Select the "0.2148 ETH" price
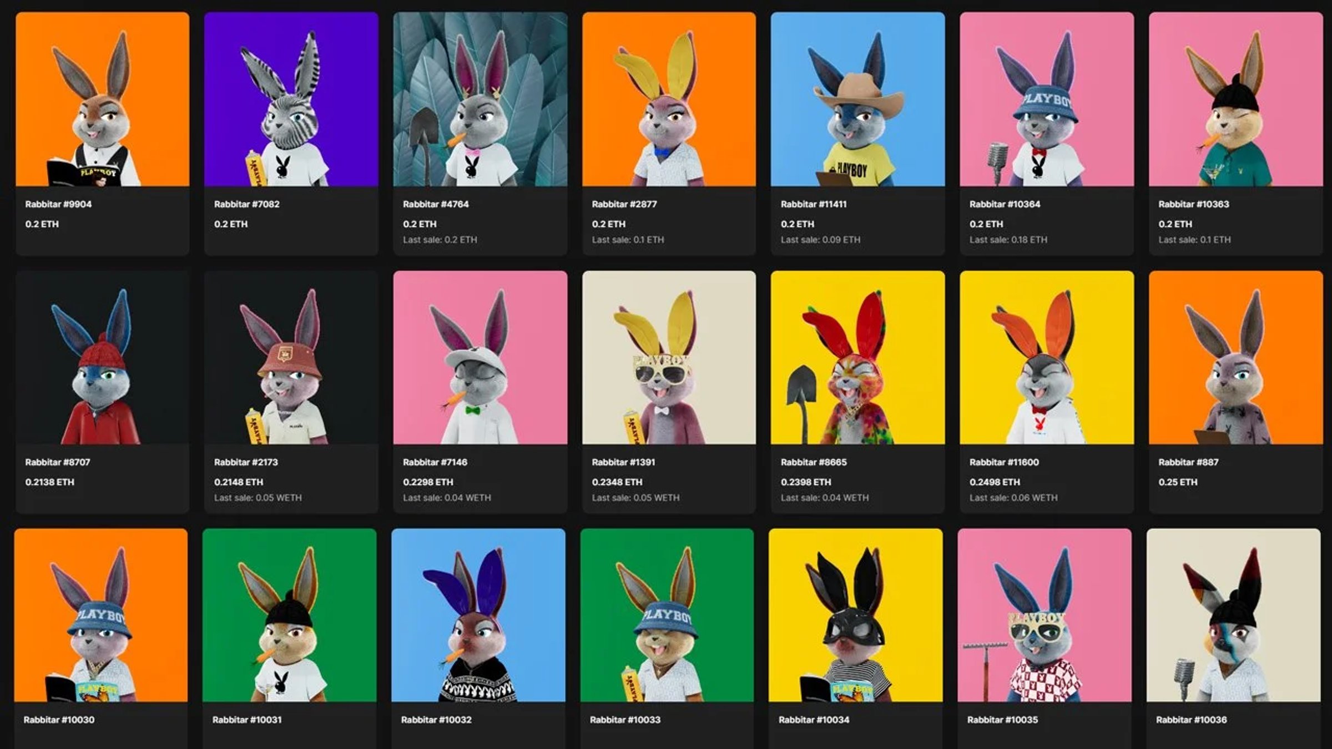Viewport: 1332px width, 749px height. click(239, 482)
